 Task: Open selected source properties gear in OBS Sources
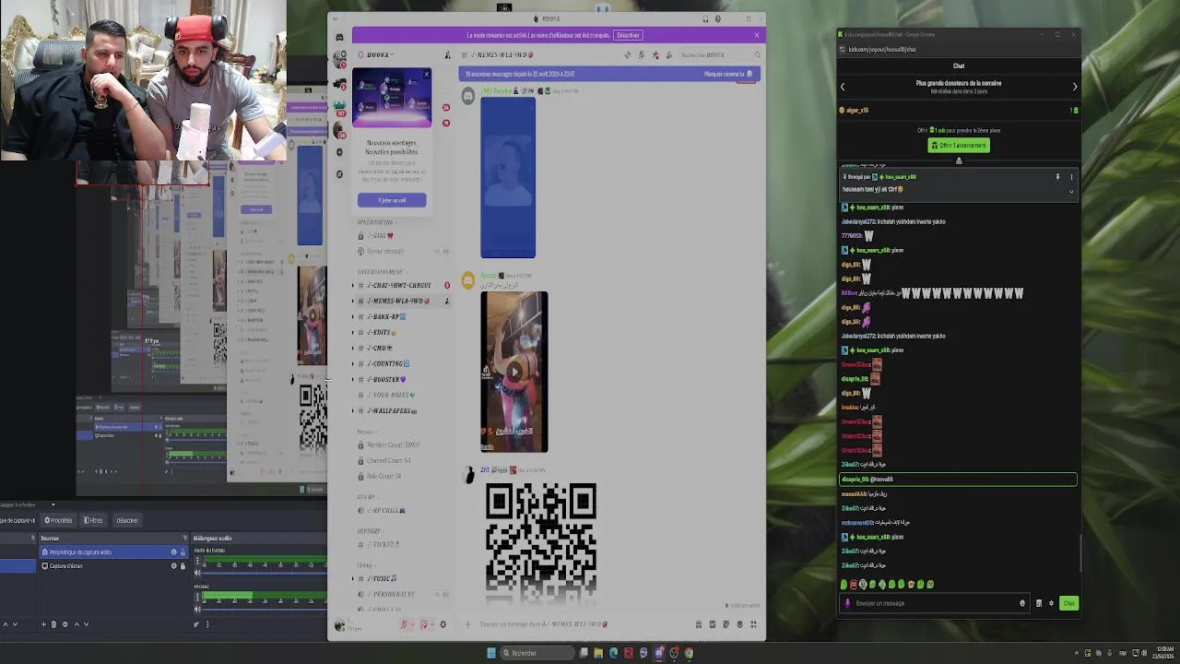pos(65,624)
